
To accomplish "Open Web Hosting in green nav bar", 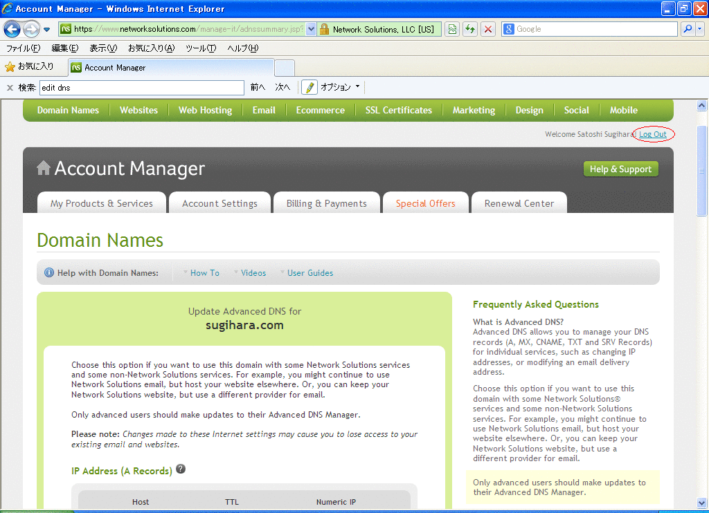I will point(205,110).
